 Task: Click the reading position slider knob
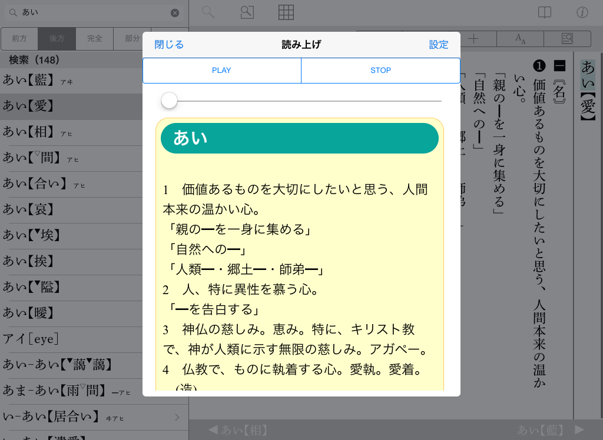coord(170,101)
